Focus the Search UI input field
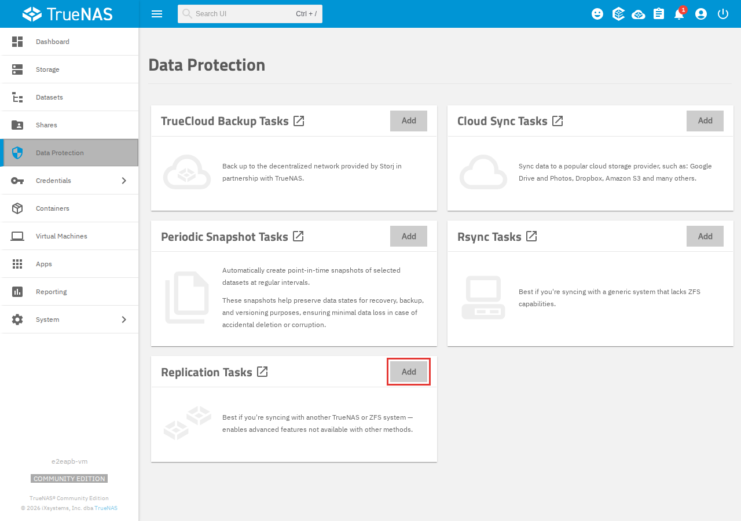 (250, 14)
